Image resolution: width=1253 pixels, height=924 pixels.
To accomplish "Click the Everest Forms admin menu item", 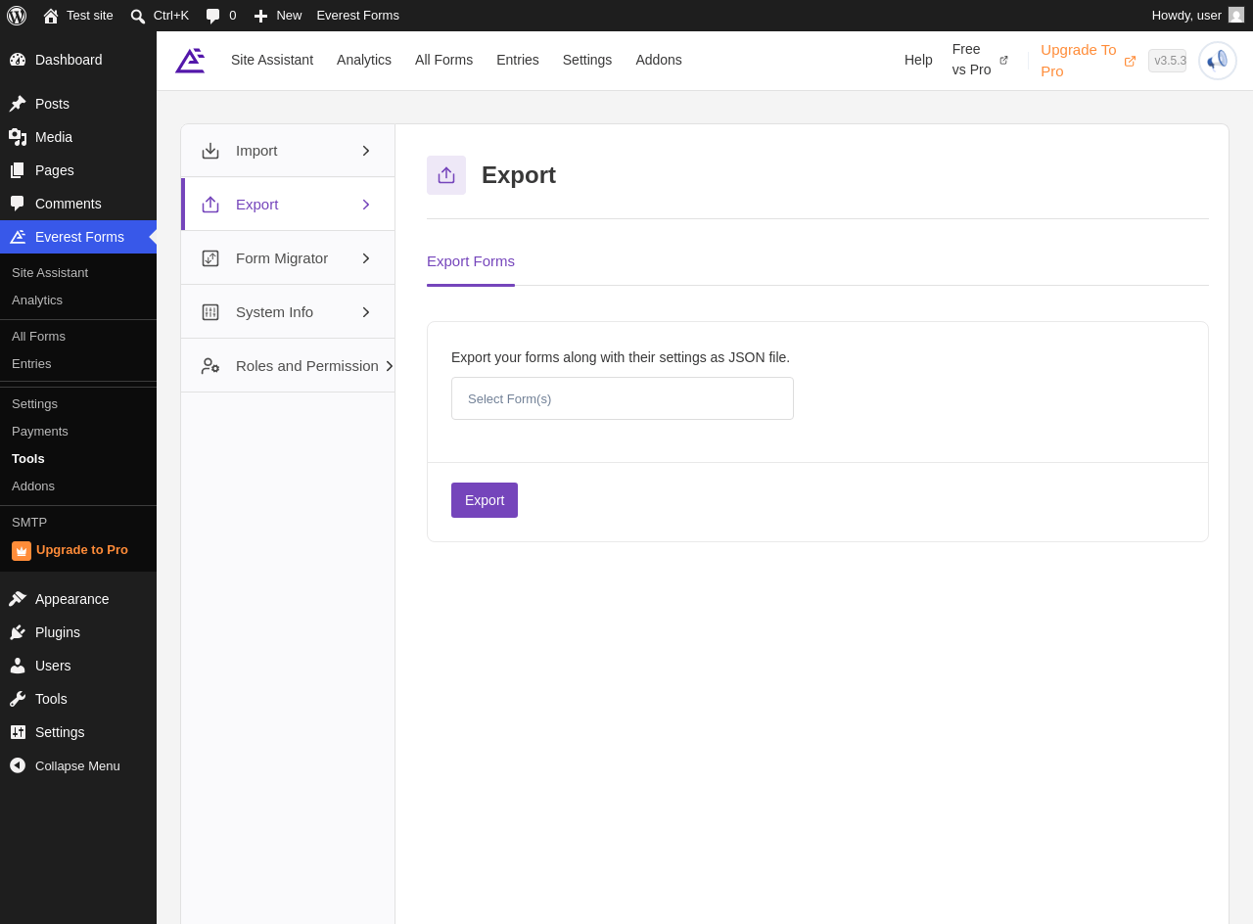I will (78, 237).
